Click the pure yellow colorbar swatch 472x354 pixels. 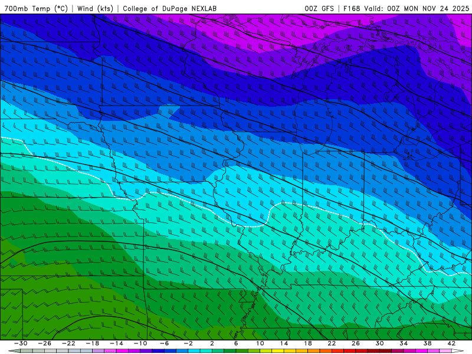pos(278,350)
